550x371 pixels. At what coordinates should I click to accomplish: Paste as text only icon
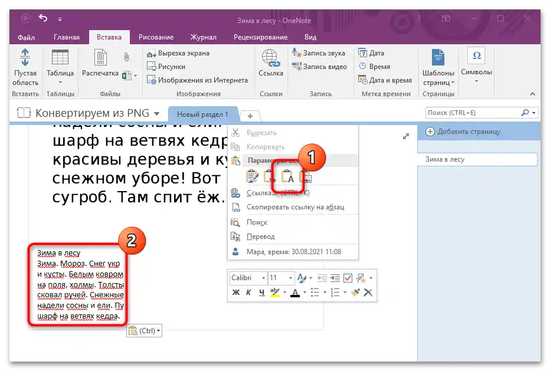pyautogui.click(x=287, y=176)
